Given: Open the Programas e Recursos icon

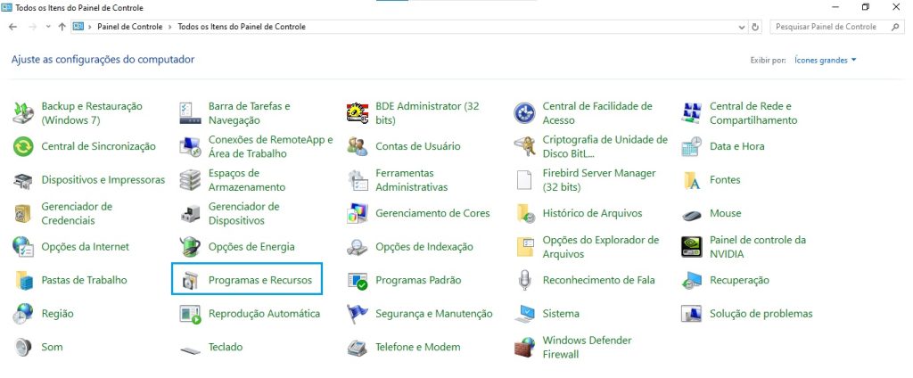Looking at the screenshot, I should 191,280.
